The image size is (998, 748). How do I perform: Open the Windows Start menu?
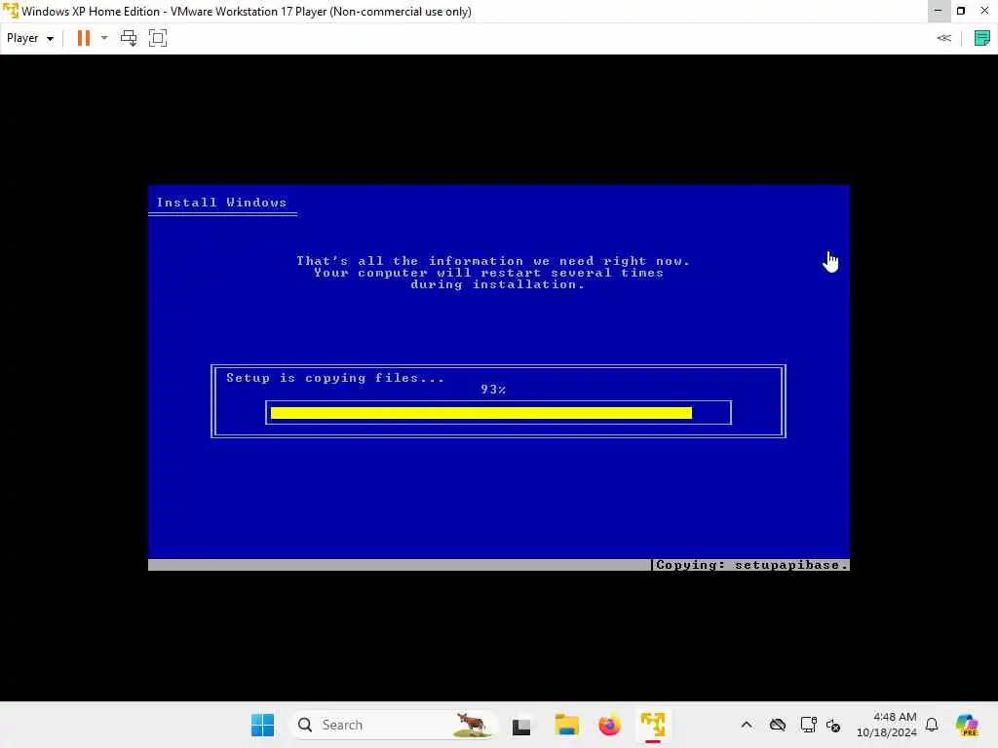click(262, 725)
